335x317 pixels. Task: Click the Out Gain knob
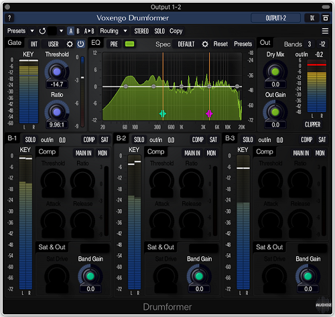[275, 112]
